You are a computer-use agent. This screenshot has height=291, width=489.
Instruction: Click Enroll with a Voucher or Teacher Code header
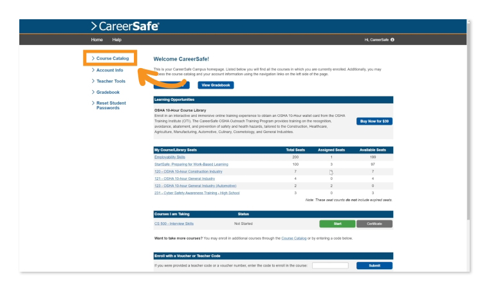[187, 256]
